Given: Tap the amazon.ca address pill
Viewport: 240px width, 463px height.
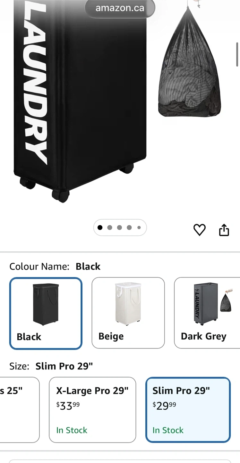Looking at the screenshot, I should point(120,8).
